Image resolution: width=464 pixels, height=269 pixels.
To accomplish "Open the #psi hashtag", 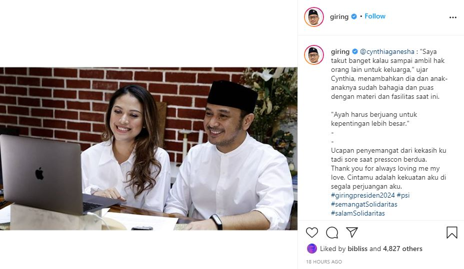I will [403, 195].
